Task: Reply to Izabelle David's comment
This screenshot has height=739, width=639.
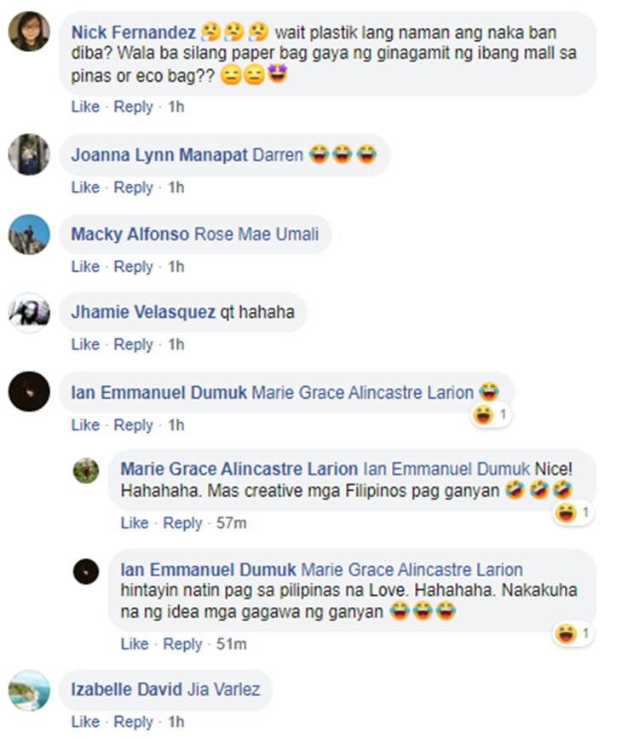Action: [134, 722]
